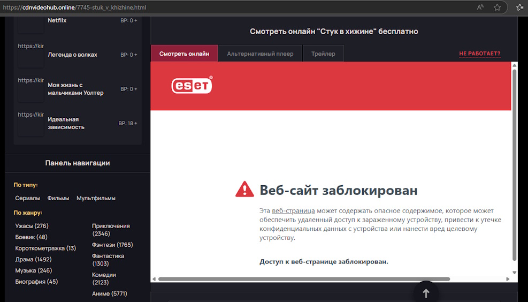Open the Фэнтези (1765) genre

point(112,245)
